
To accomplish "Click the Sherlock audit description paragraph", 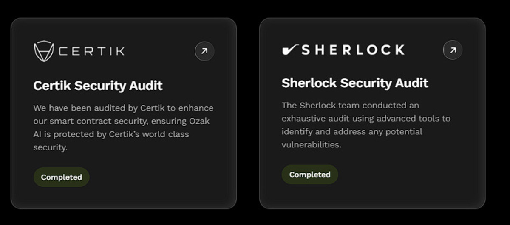I will (x=365, y=125).
